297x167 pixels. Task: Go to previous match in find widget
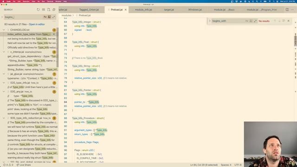pos(275,21)
